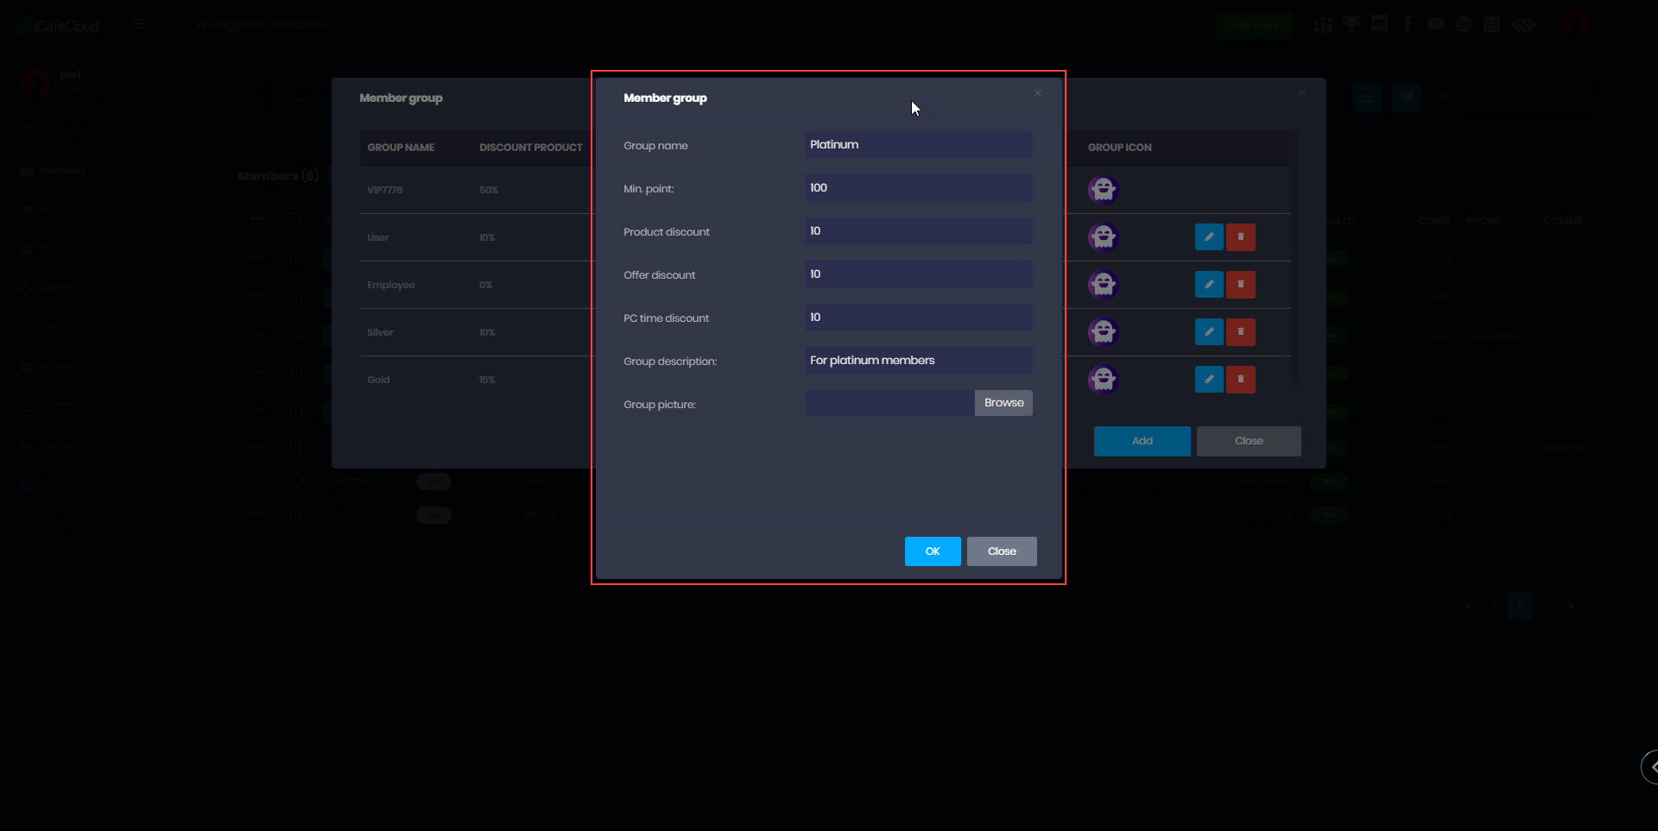Click the edit pencil for User group
1658x831 pixels.
point(1209,236)
